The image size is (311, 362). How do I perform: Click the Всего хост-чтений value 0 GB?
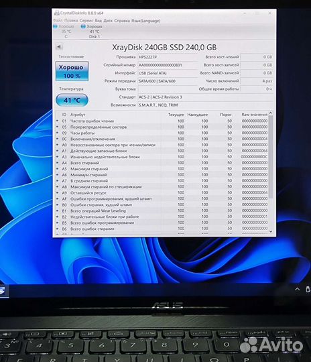[257, 57]
